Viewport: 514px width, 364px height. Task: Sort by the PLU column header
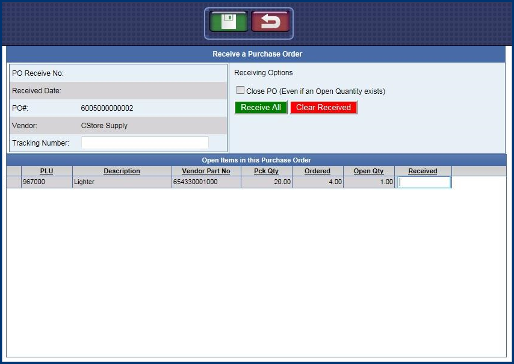(46, 171)
